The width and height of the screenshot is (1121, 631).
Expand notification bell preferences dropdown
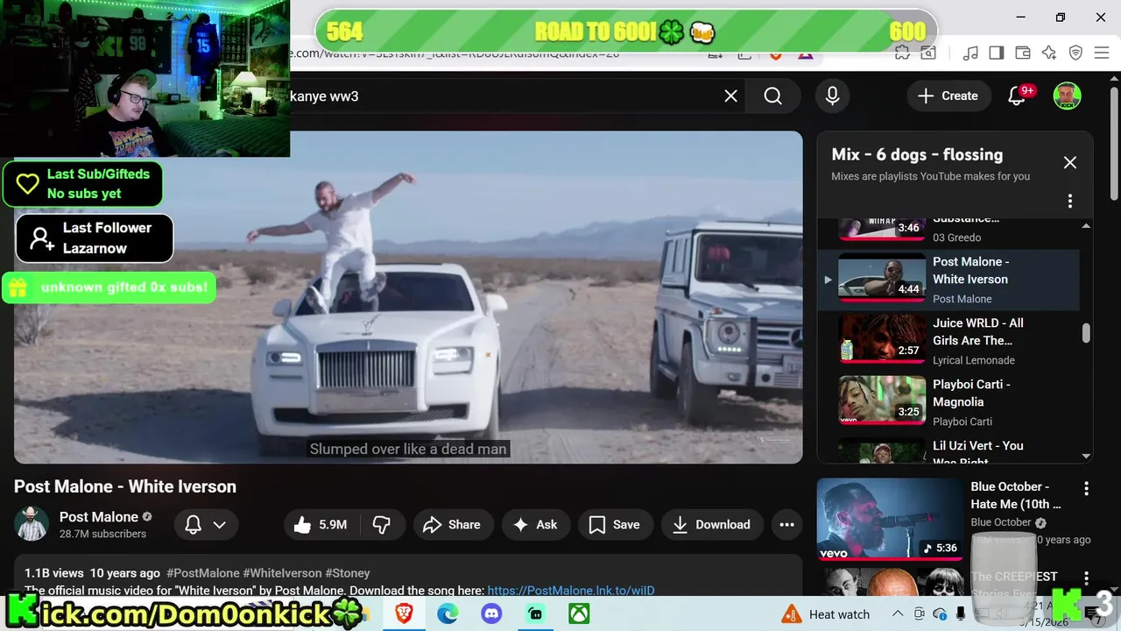(x=219, y=525)
